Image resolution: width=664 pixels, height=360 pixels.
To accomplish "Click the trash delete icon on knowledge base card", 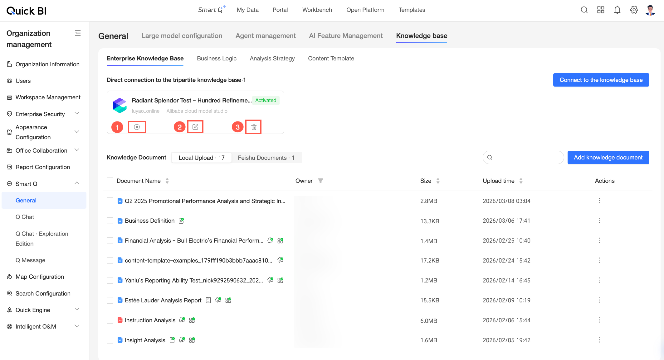I will (x=254, y=127).
